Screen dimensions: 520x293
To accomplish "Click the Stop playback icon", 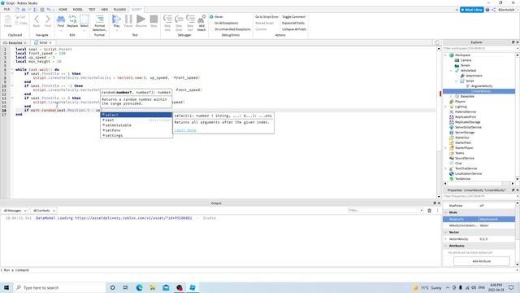I will [x=154, y=20].
